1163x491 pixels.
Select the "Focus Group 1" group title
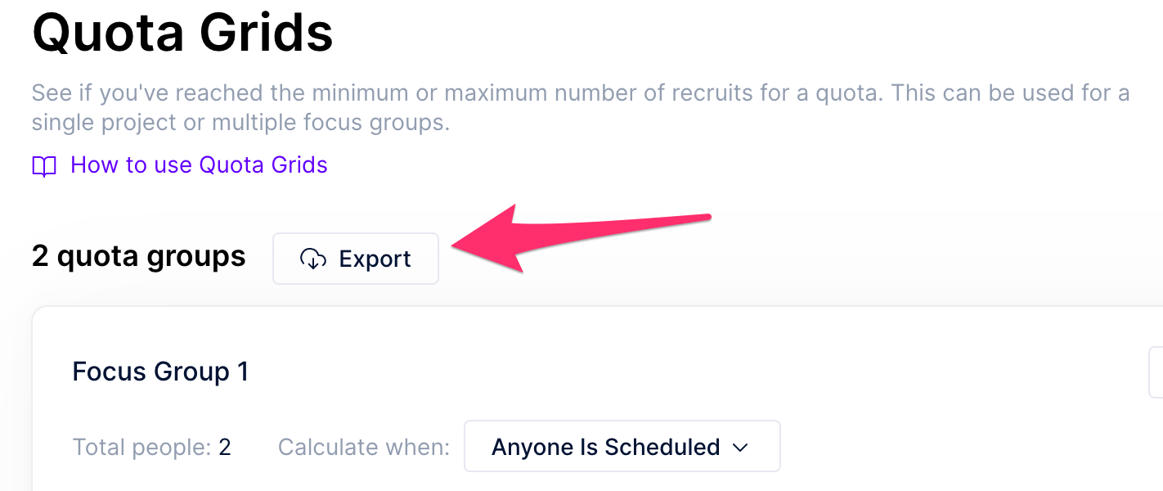coord(160,372)
